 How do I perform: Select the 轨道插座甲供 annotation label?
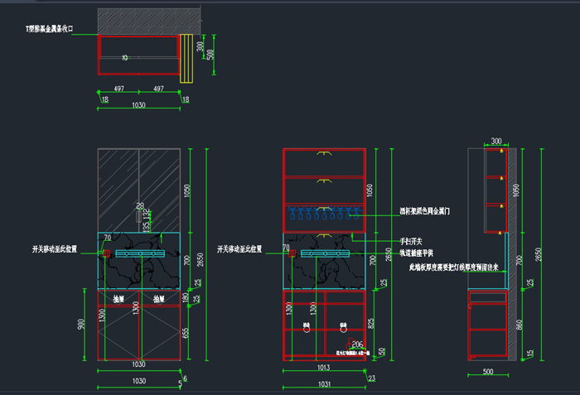pyautogui.click(x=417, y=253)
